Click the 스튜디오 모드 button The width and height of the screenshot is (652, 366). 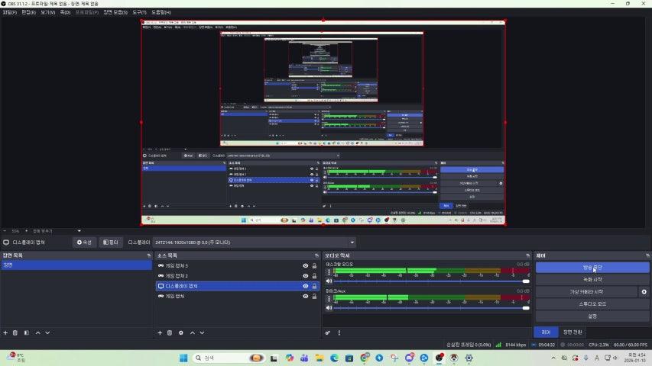(592, 303)
